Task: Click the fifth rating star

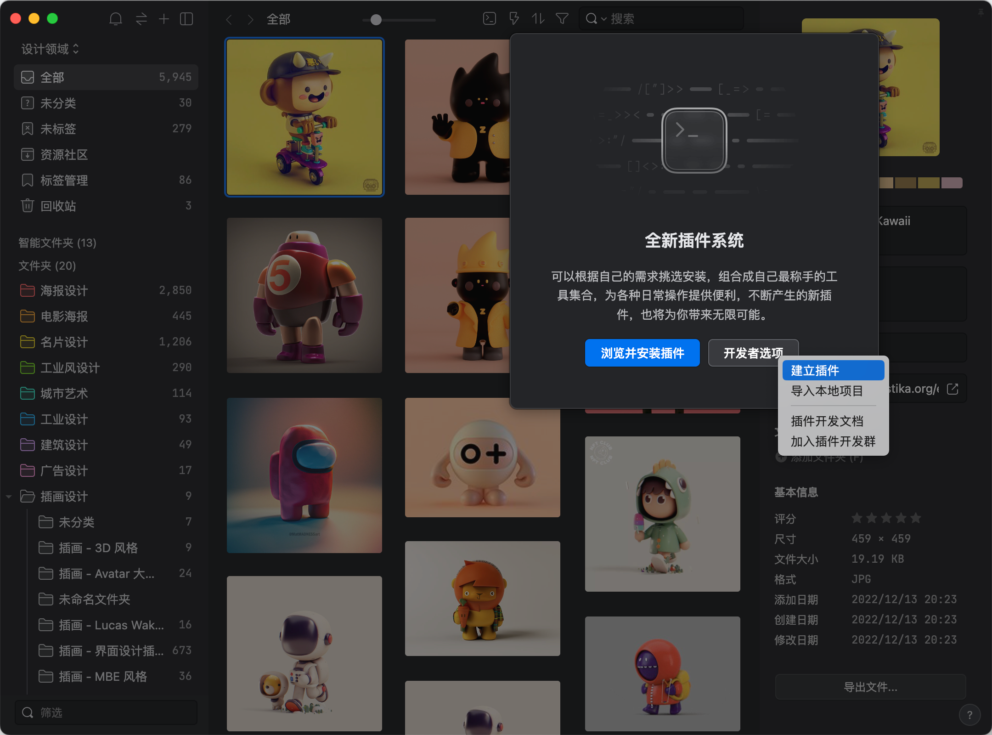Action: coord(916,518)
